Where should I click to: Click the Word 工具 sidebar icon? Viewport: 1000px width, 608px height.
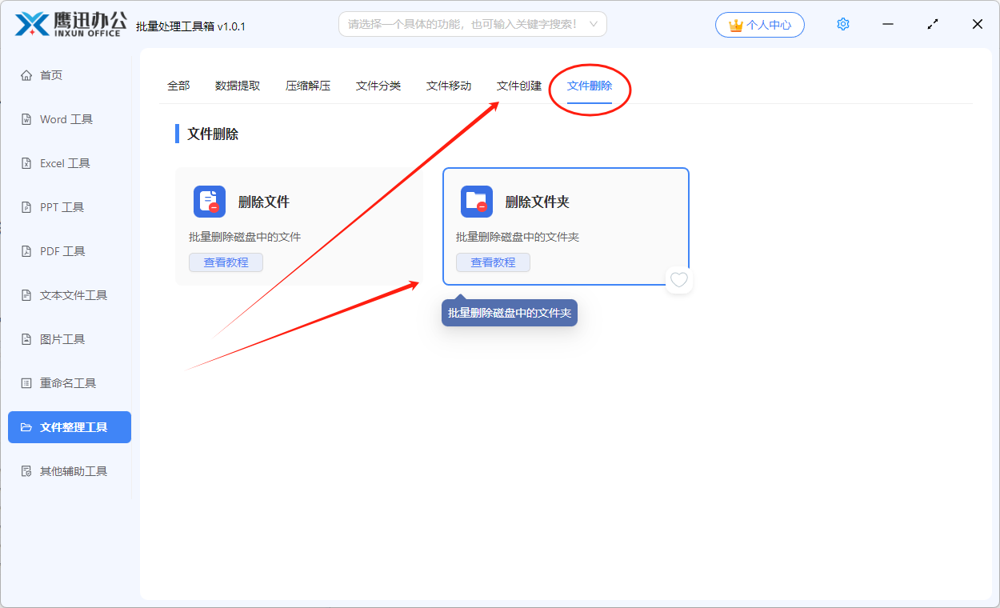[26, 119]
